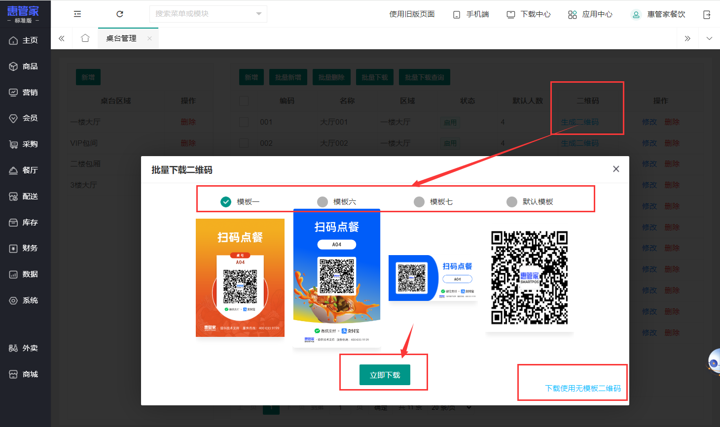The height and width of the screenshot is (427, 720).
Task: Click the 惠管家 logo
Action: tap(23, 14)
